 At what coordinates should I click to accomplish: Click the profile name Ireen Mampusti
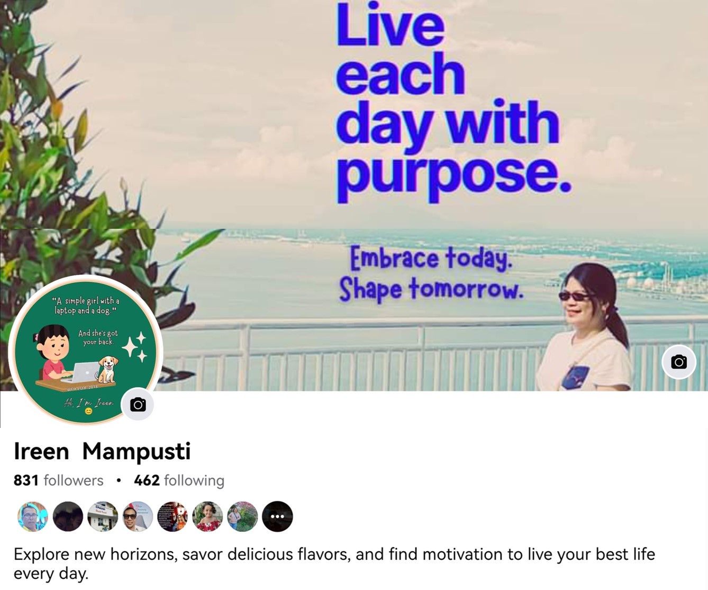pyautogui.click(x=102, y=451)
